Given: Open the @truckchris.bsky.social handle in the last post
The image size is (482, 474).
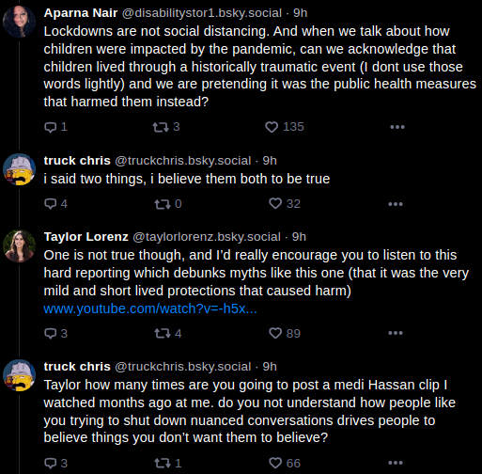Looking at the screenshot, I should point(183,367).
